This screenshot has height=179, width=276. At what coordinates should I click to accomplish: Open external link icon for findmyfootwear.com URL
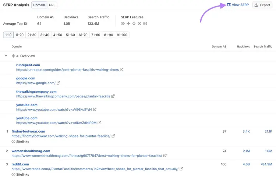[x=113, y=136]
